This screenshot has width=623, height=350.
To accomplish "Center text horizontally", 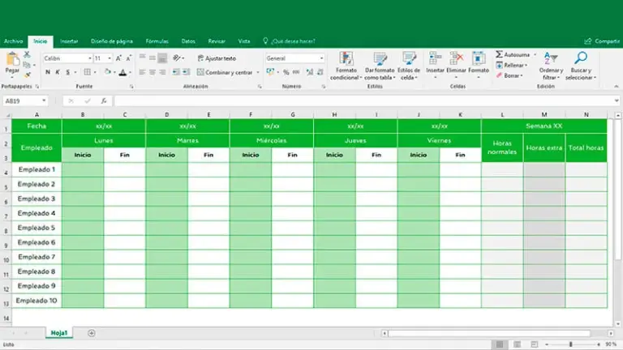I will [x=153, y=72].
